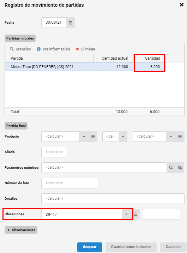187x253 pixels.
Task: Open the calendar picker beside Fecha
Action: point(71,23)
